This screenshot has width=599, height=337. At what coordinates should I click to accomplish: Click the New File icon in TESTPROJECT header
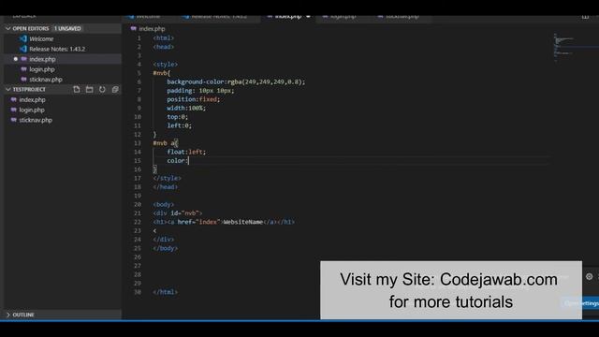pos(77,90)
